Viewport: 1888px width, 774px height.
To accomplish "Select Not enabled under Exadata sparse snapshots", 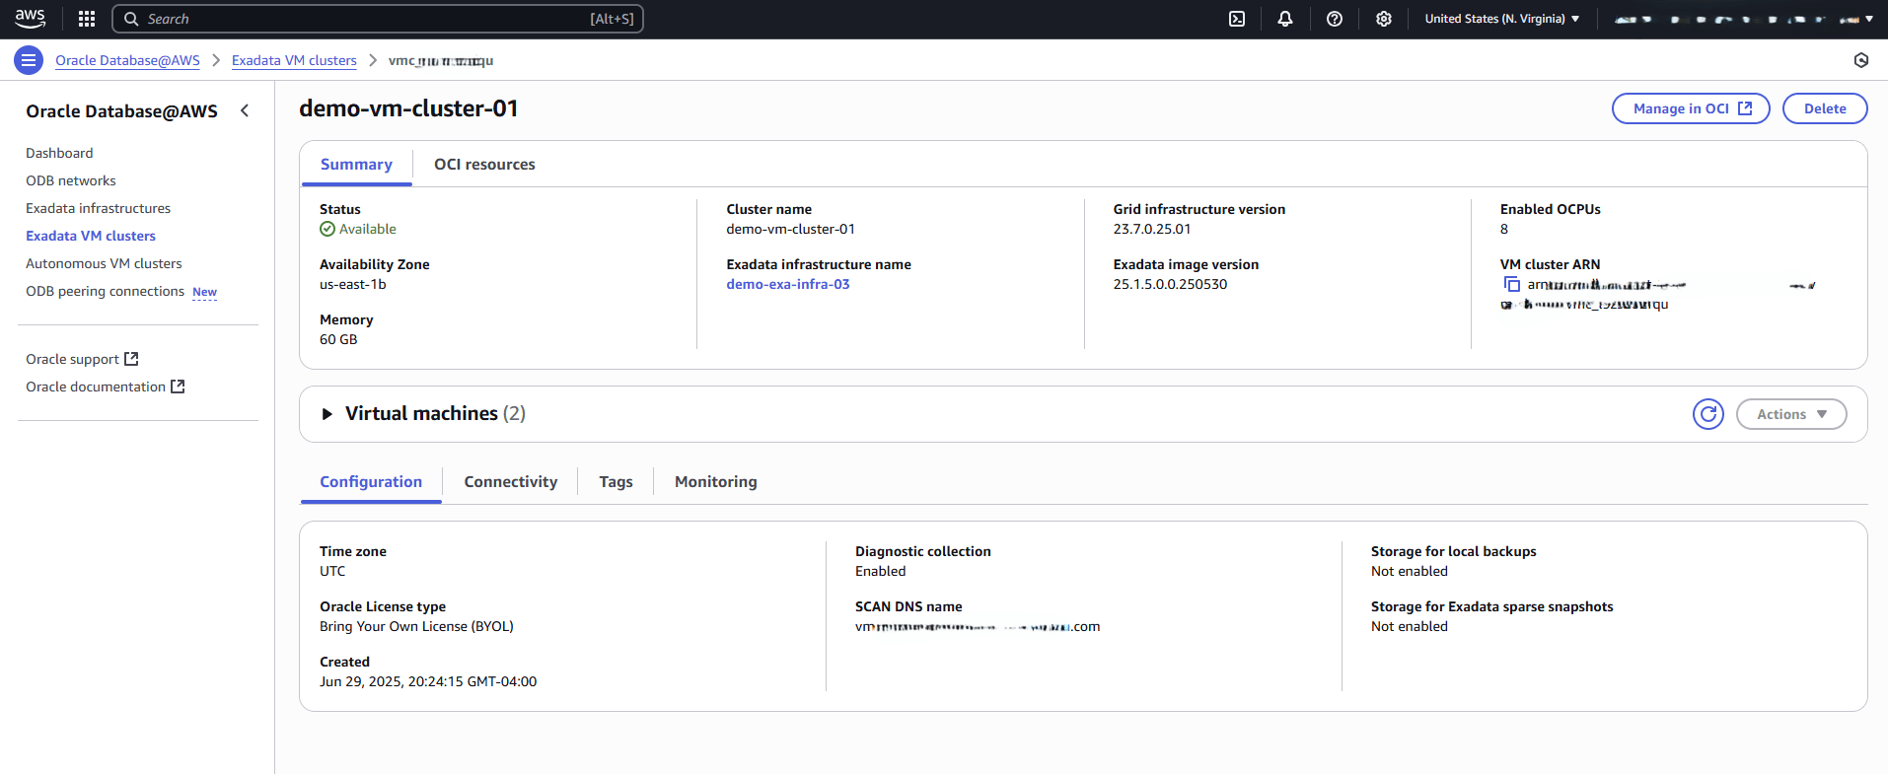I will pyautogui.click(x=1410, y=626).
